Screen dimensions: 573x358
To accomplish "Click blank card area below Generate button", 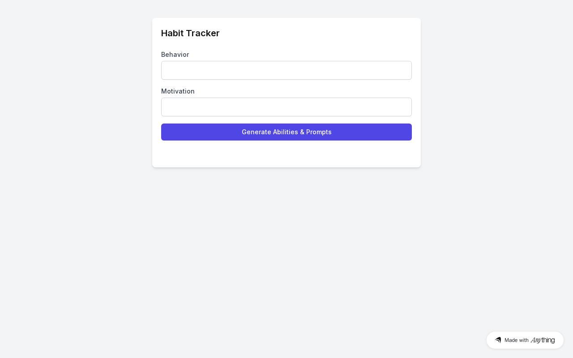I will [x=286, y=154].
